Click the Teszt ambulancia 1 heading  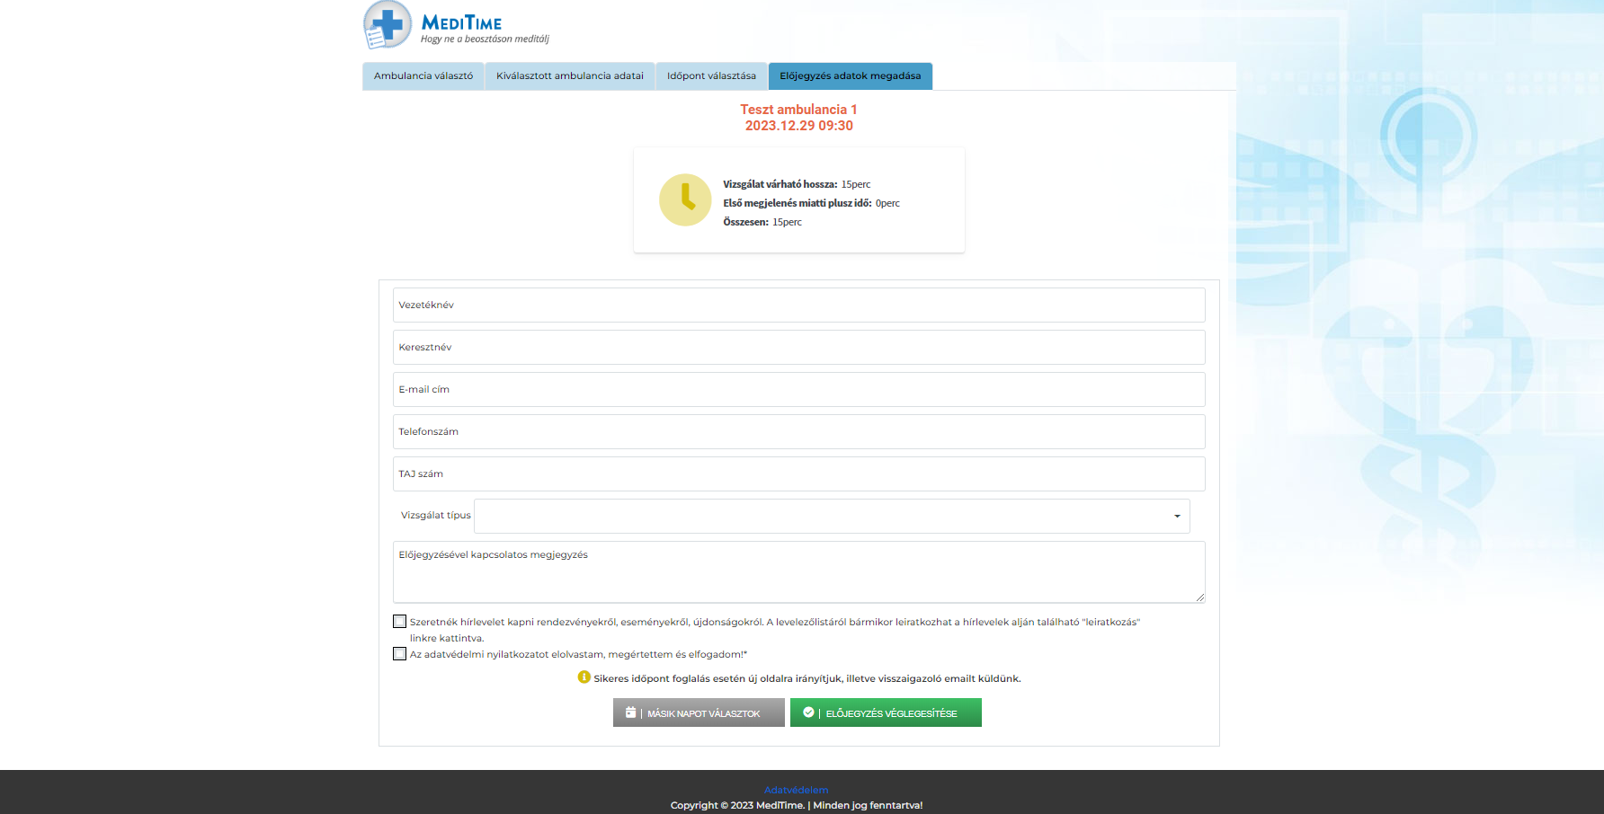[x=798, y=110]
